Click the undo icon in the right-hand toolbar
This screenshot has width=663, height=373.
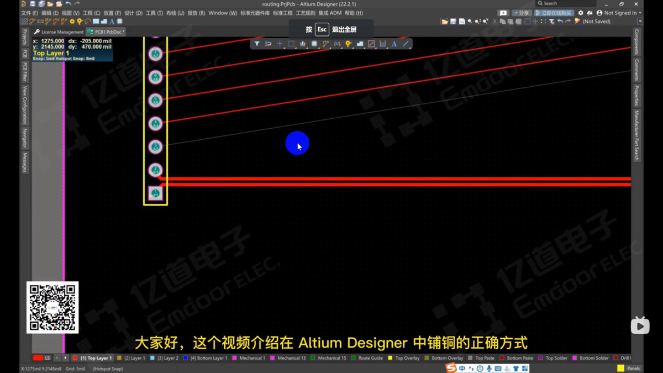pos(560,22)
